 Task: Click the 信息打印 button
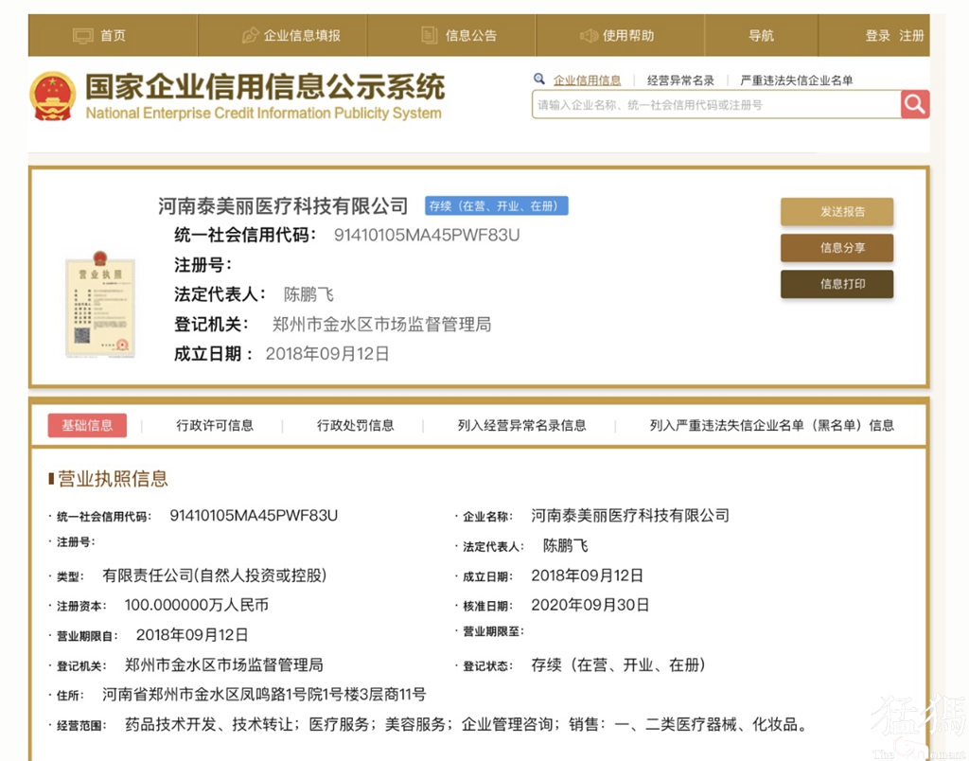click(x=837, y=283)
